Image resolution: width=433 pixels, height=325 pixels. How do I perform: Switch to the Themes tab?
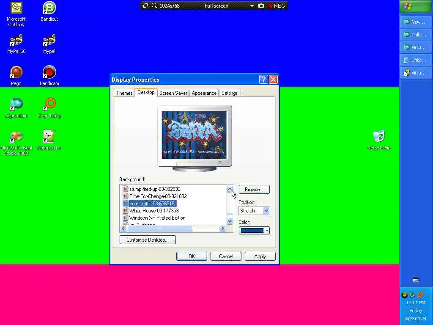[x=124, y=93]
